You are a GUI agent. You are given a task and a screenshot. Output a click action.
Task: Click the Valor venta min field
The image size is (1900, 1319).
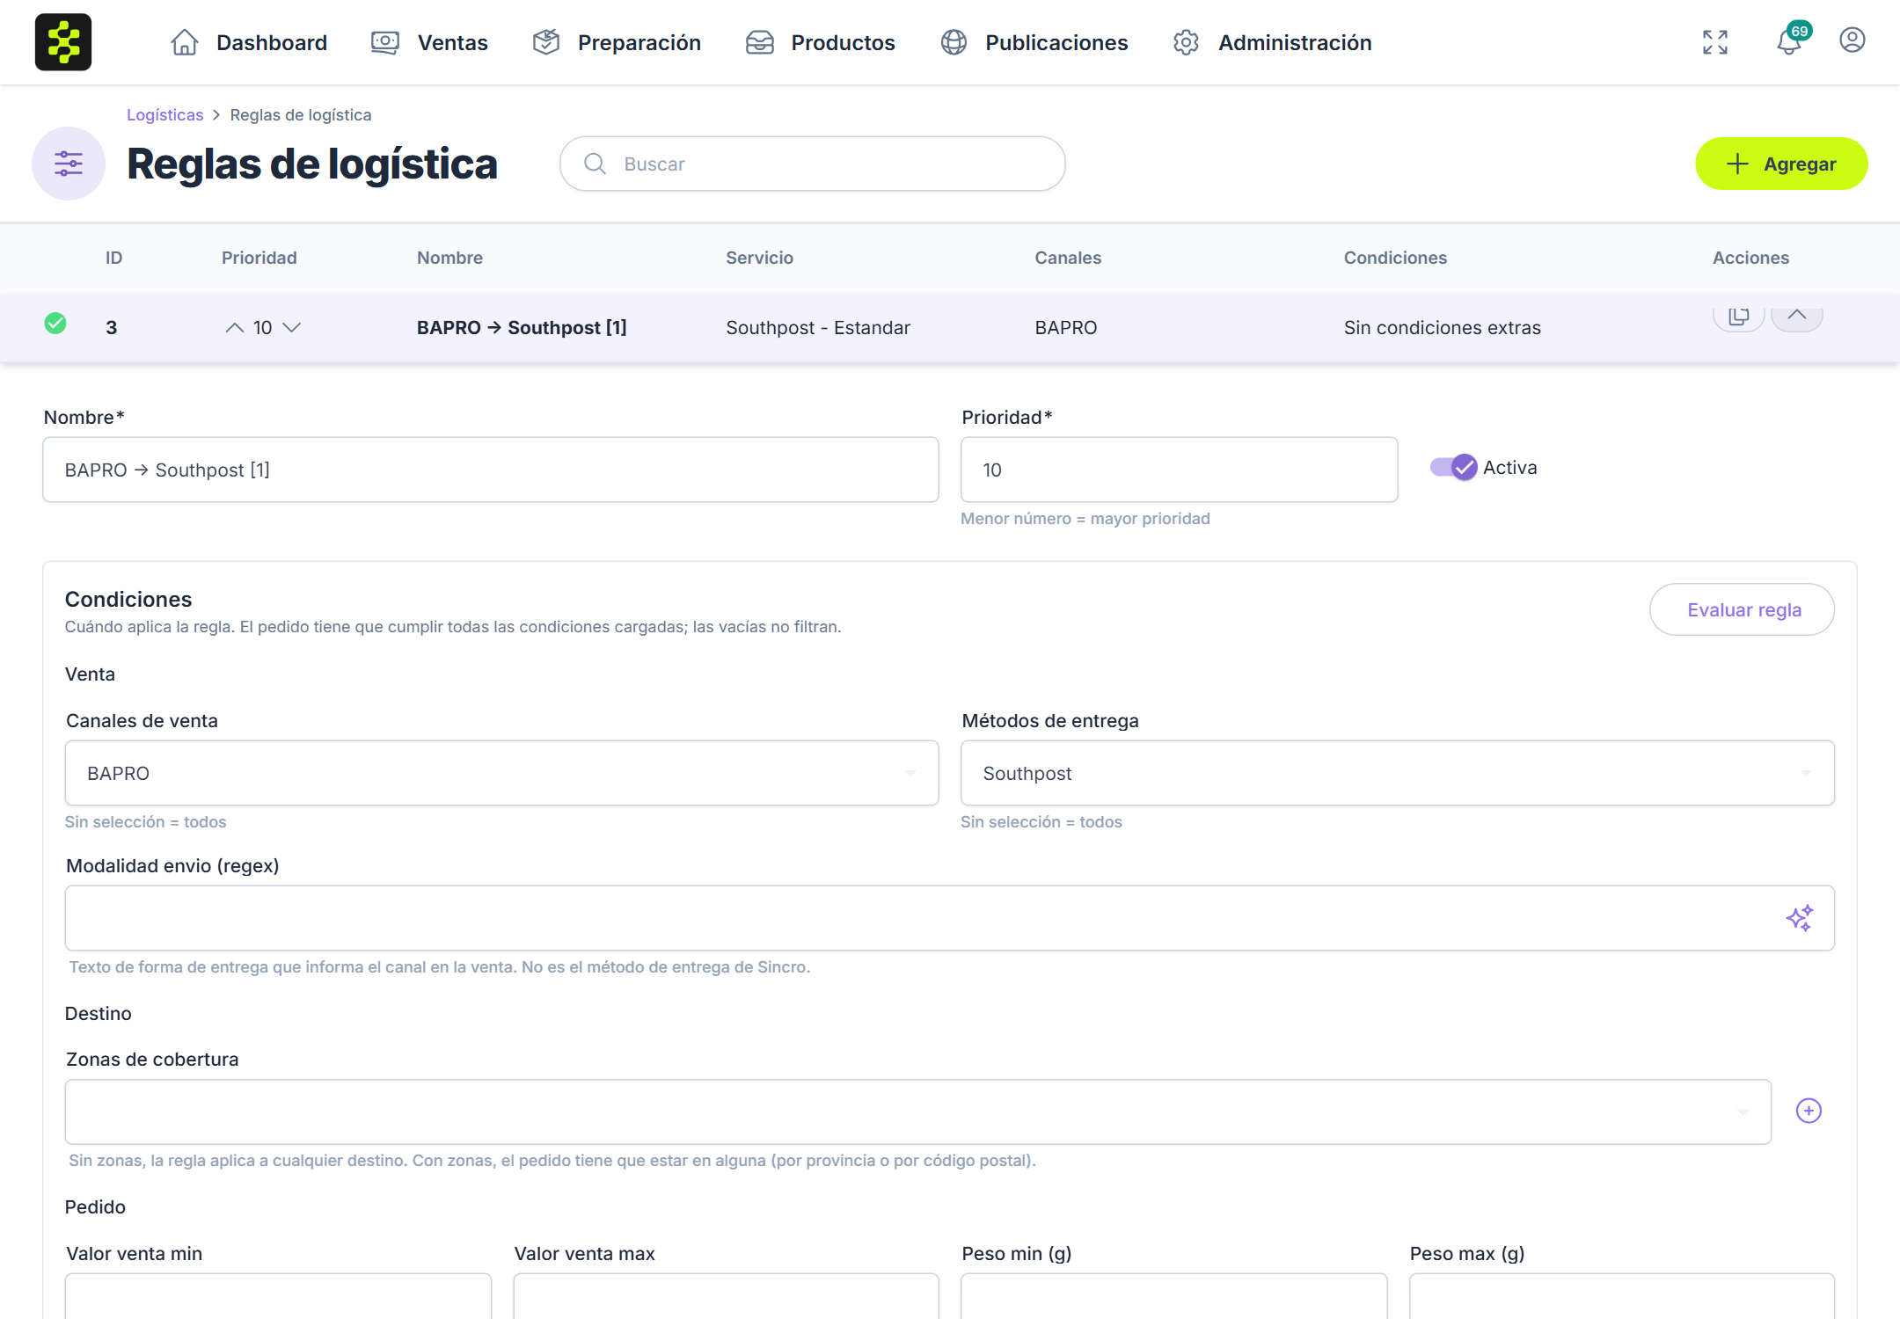coord(278,1296)
